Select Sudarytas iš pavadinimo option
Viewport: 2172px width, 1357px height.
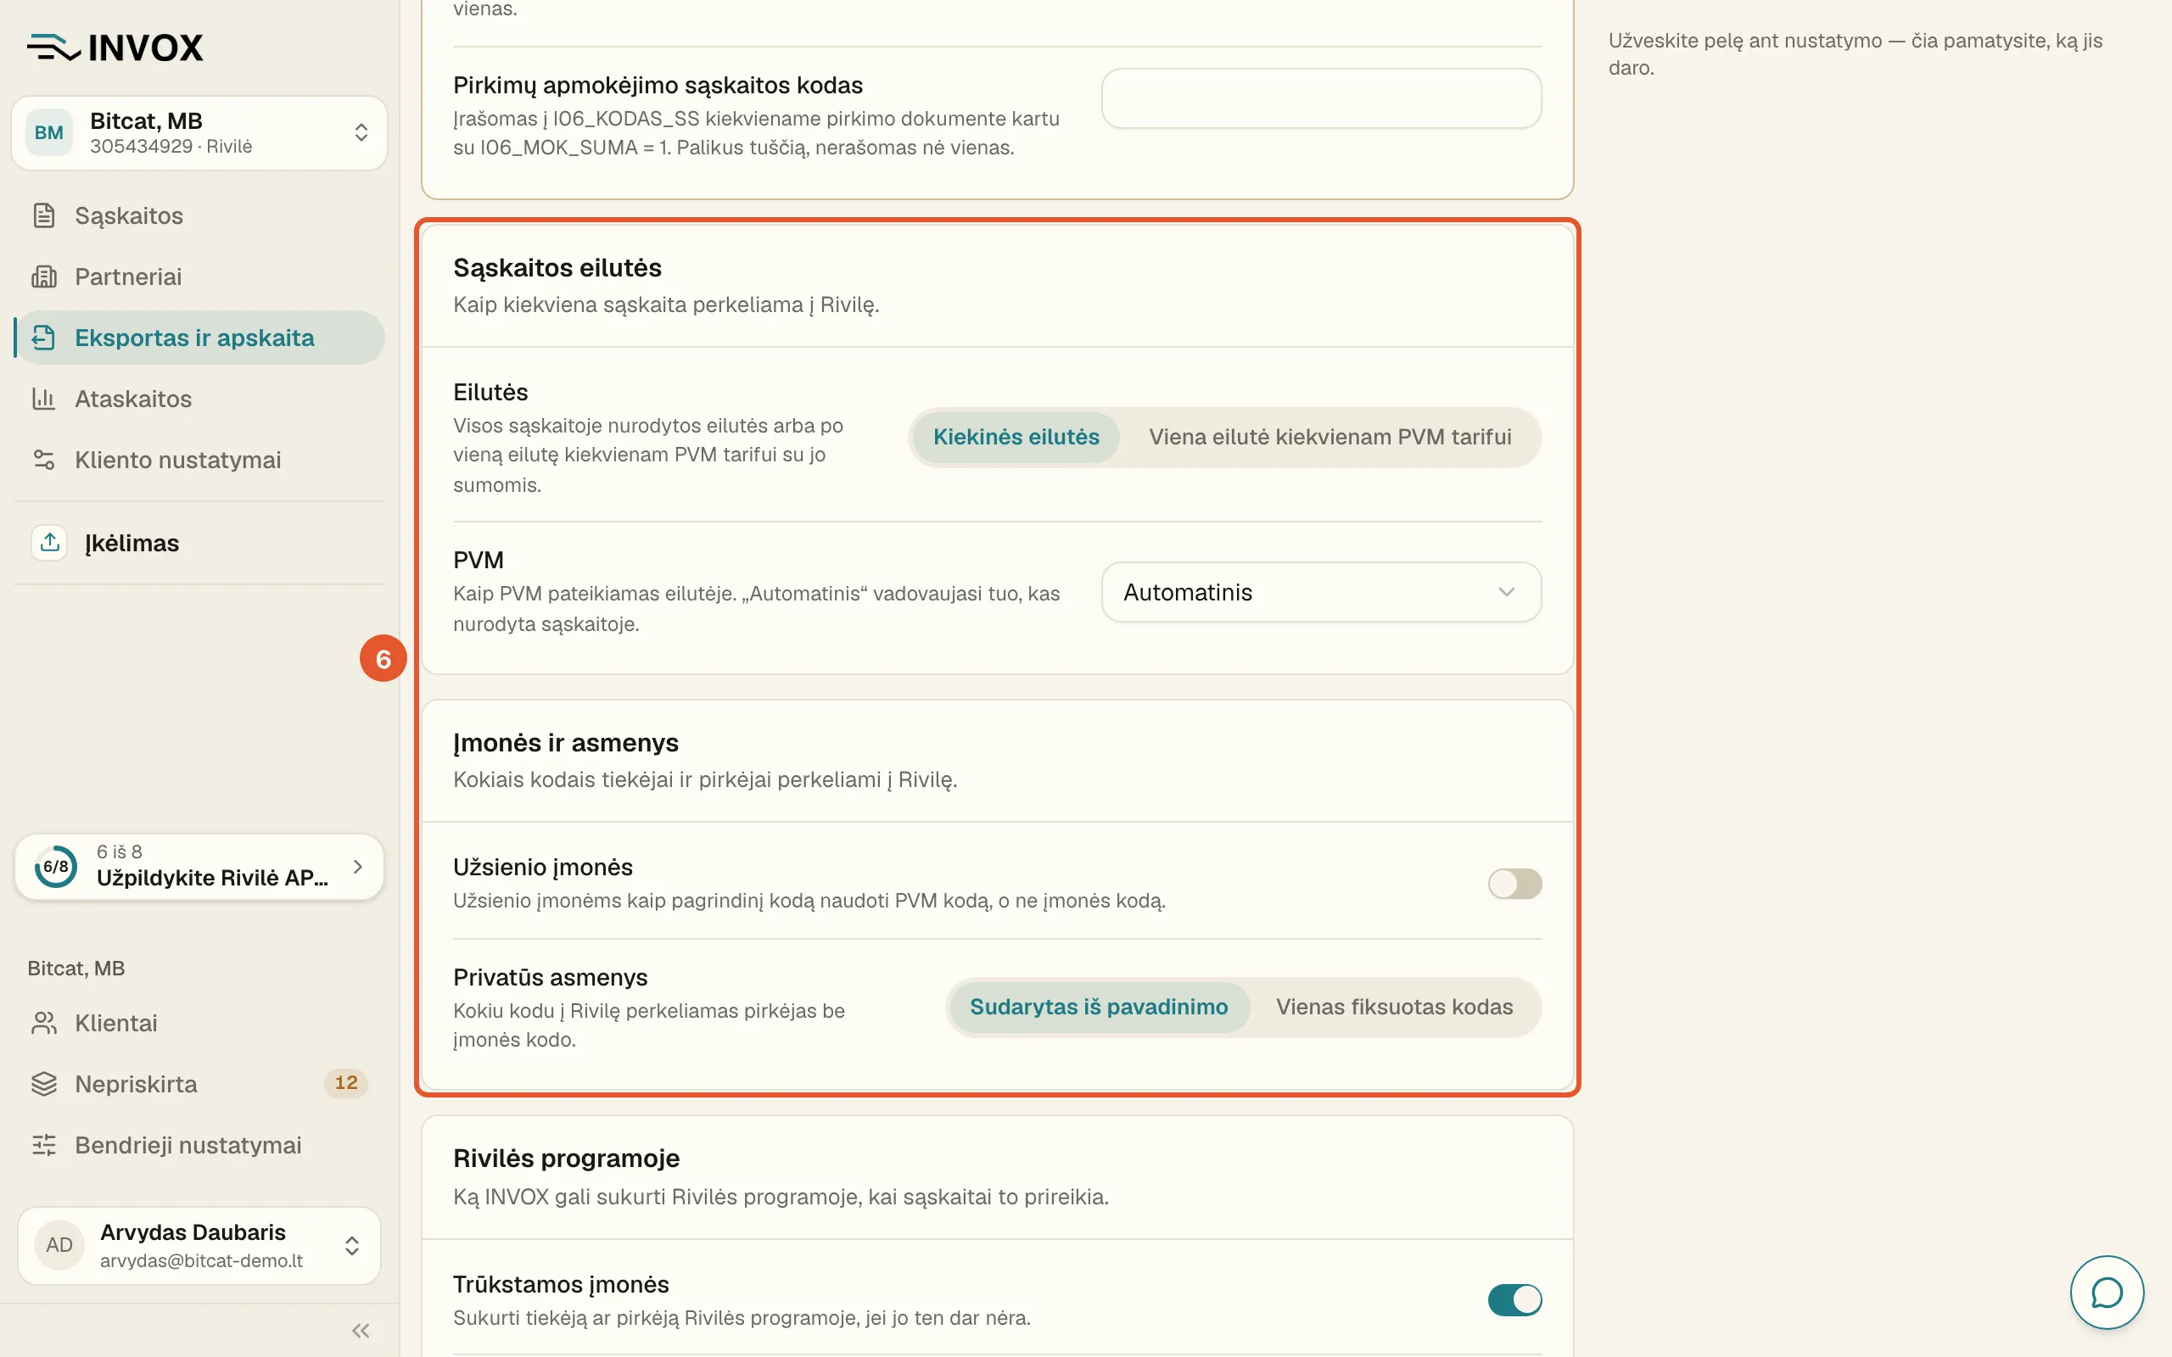pyautogui.click(x=1099, y=1007)
